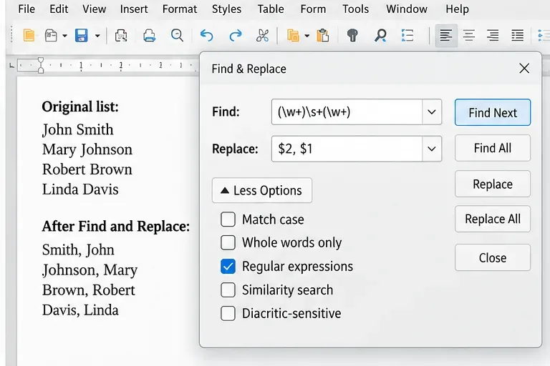Uncheck the Regular expressions checkbox

click(228, 267)
